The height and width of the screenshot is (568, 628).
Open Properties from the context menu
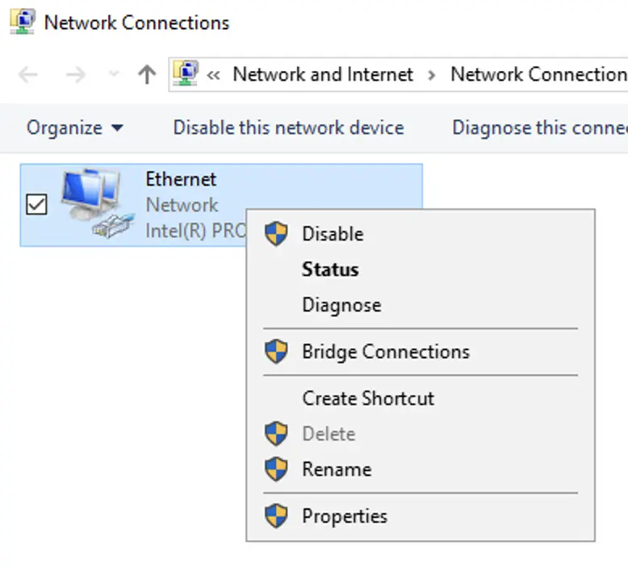click(345, 516)
